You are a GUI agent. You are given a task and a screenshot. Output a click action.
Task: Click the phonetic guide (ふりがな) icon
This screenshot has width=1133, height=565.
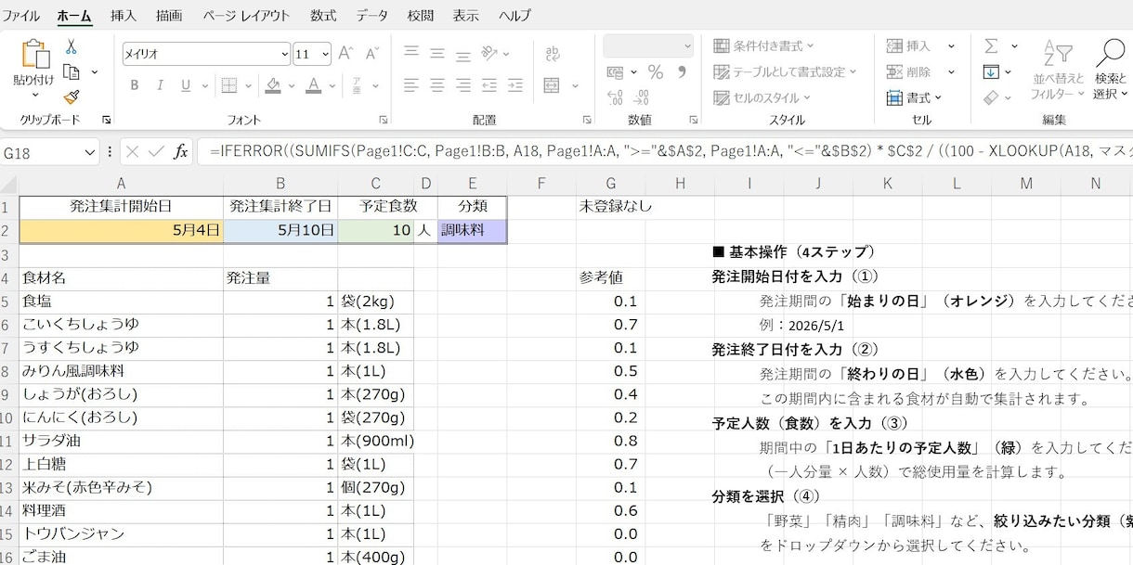point(357,85)
